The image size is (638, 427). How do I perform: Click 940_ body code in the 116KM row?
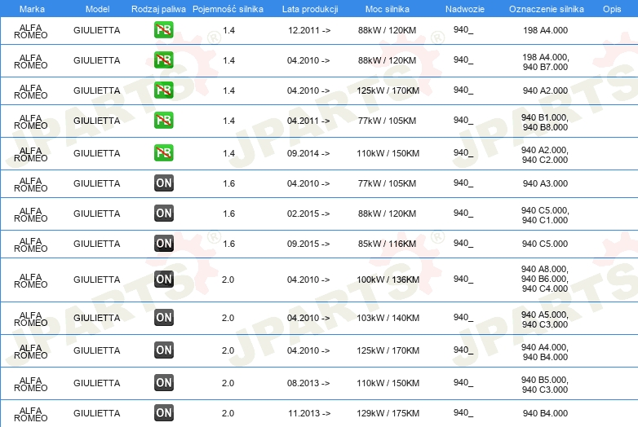point(463,243)
